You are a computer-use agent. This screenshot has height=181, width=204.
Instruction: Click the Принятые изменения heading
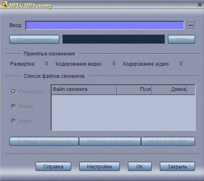tap(49, 54)
